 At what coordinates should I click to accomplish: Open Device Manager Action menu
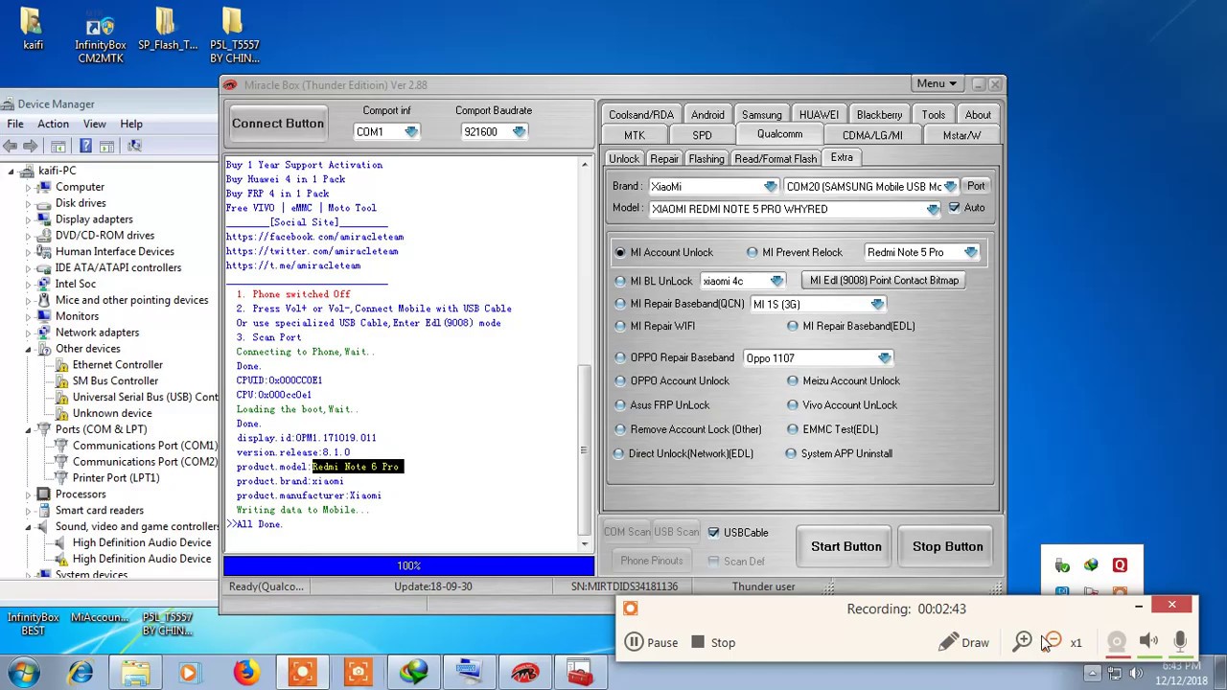(x=53, y=124)
